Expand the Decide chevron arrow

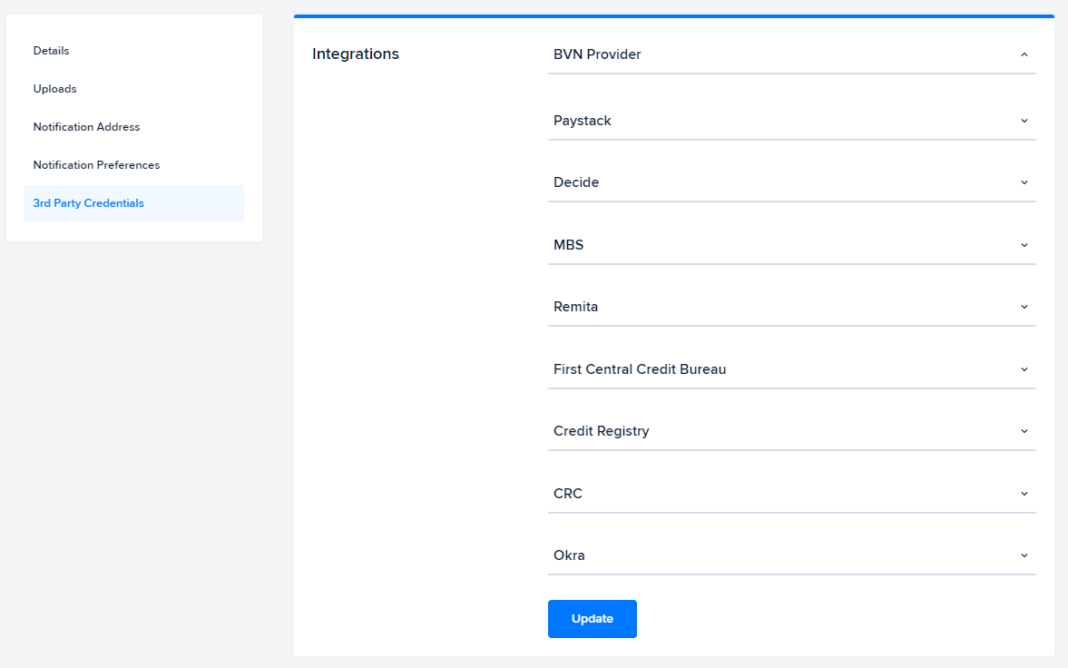pos(1024,182)
